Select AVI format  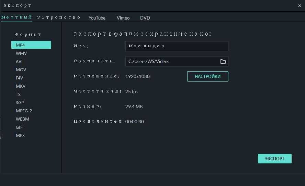(19, 62)
